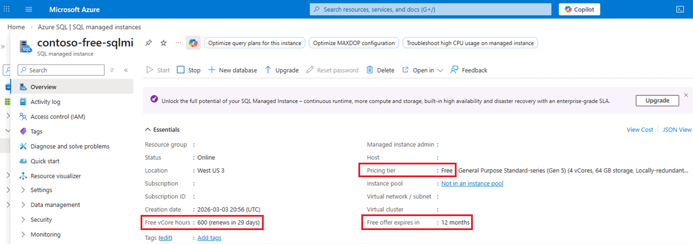
Task: Create a New database
Action: pos(232,70)
